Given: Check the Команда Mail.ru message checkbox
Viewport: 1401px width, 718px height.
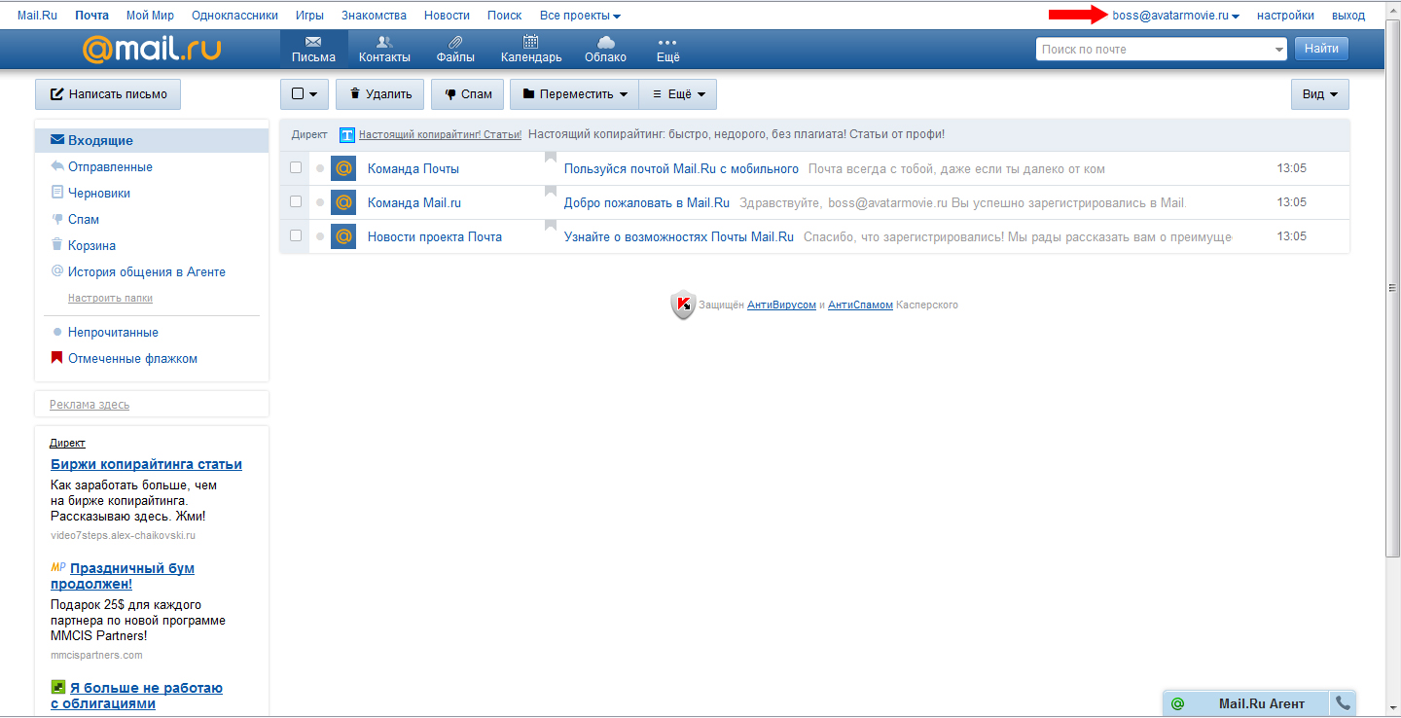Looking at the screenshot, I should (x=296, y=201).
